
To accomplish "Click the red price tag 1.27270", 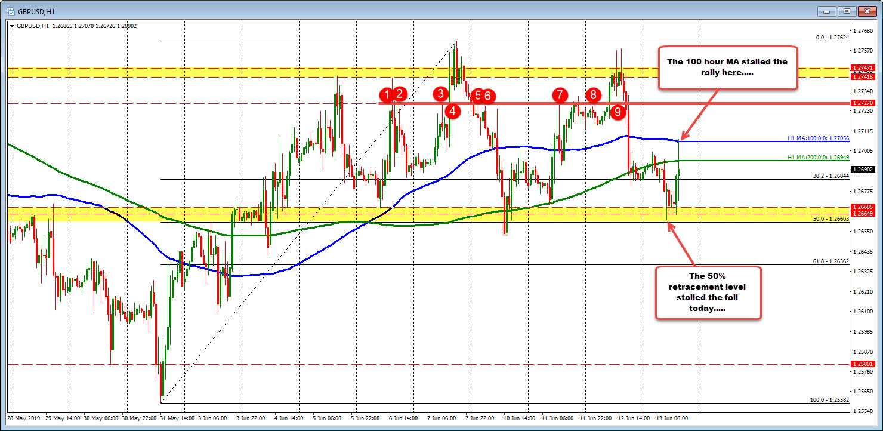I will tap(863, 103).
